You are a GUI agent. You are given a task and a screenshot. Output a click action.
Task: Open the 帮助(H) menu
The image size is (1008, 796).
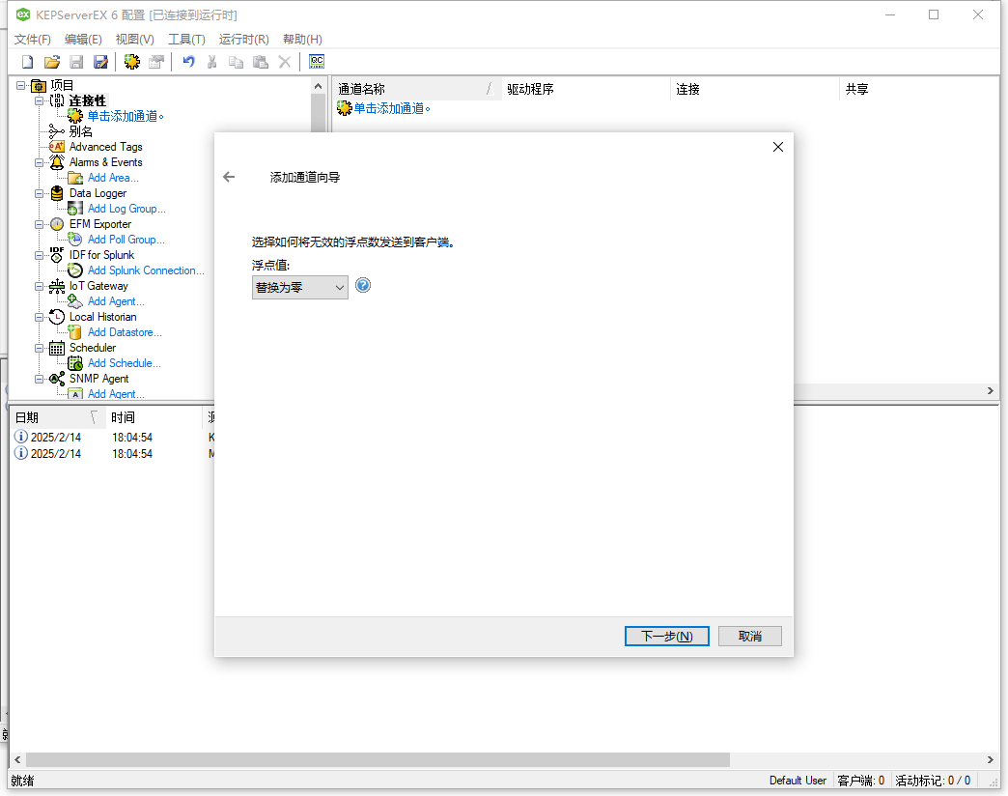[x=302, y=40]
